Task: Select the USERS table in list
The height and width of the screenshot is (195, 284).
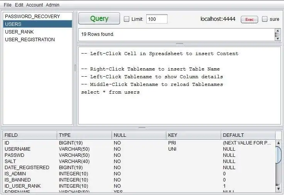Action: (x=37, y=24)
